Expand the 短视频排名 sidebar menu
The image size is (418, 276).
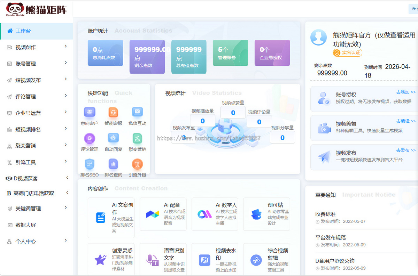[36, 129]
